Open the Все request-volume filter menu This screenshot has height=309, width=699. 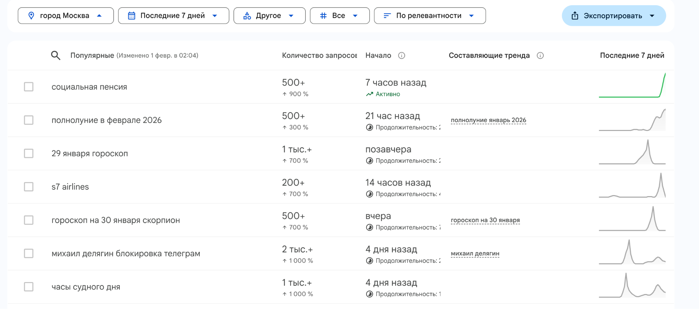[x=355, y=15]
